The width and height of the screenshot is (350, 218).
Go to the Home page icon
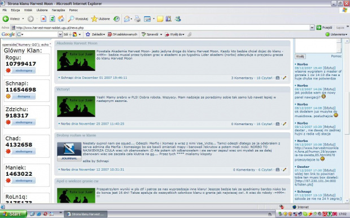61,19
